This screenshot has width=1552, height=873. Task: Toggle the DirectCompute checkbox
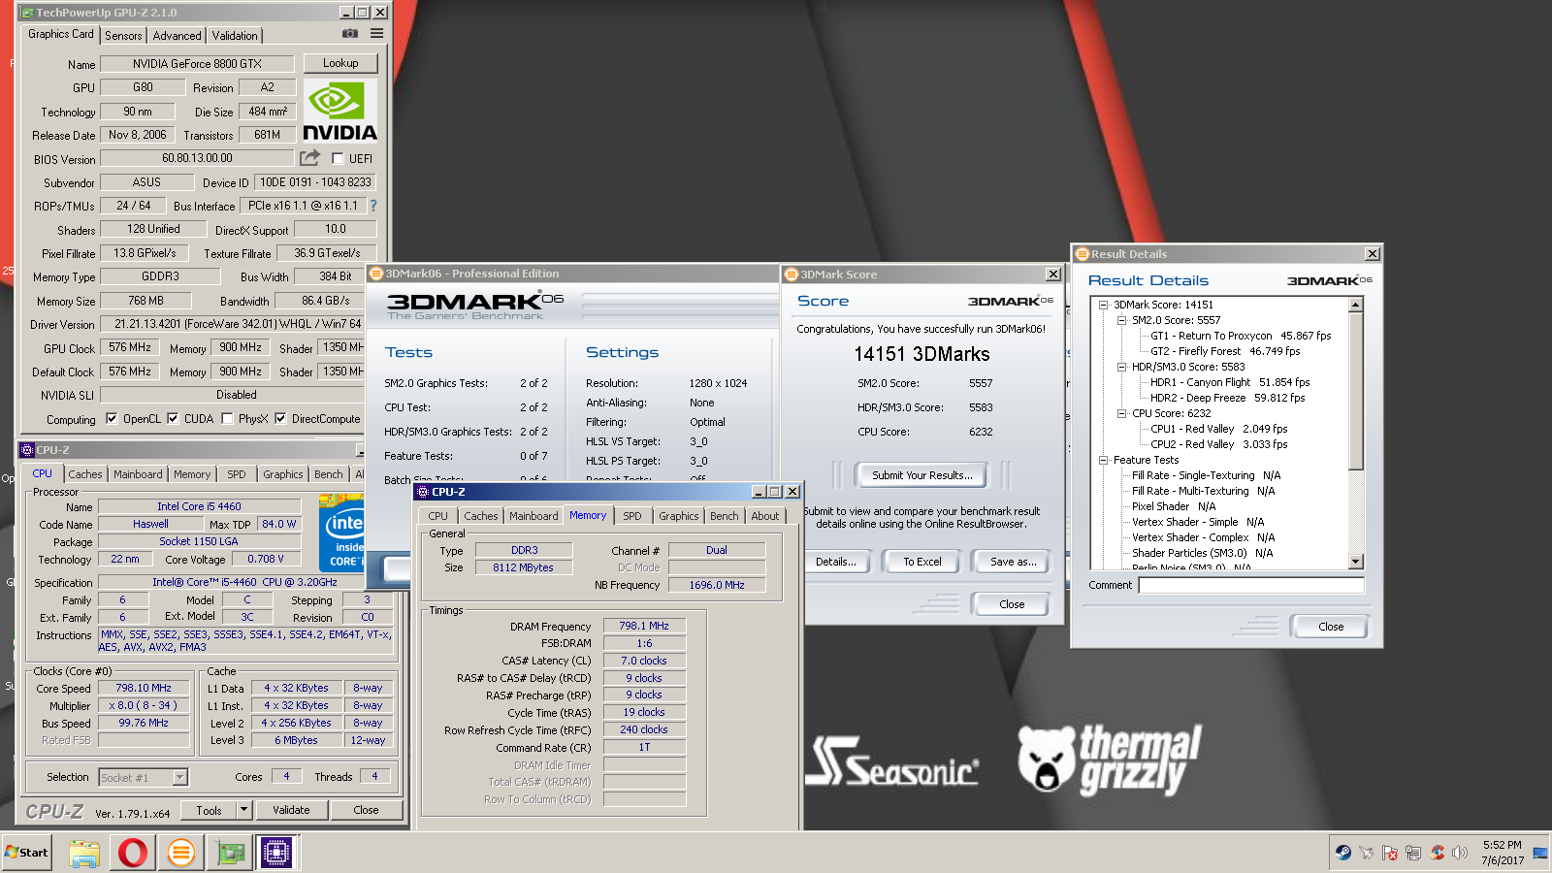pyautogui.click(x=280, y=419)
